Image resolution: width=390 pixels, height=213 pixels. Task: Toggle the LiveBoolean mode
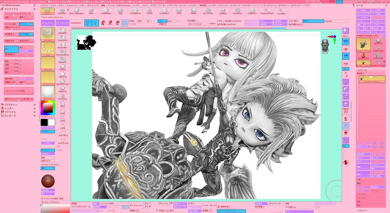click(x=77, y=23)
